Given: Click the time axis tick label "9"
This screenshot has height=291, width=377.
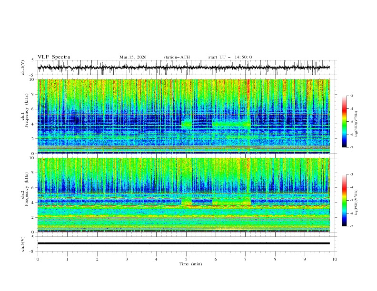Looking at the screenshot, I should point(305,259).
